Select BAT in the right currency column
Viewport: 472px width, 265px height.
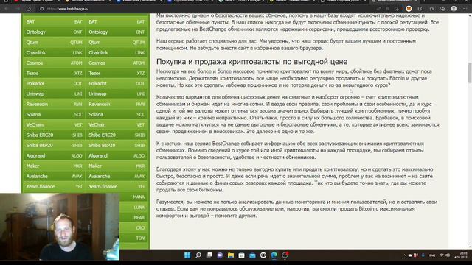pos(117,21)
